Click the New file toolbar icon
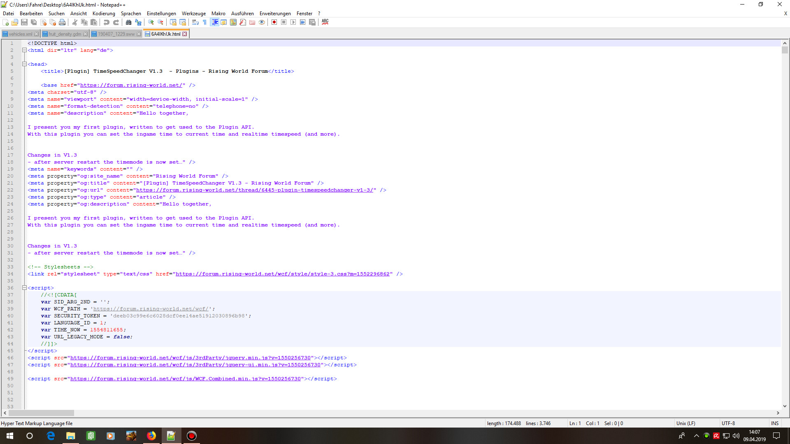Image resolution: width=790 pixels, height=444 pixels. [6, 22]
